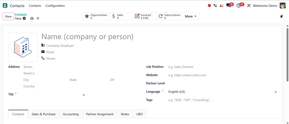Launch the AI assistant icon
289x124 pixels.
tap(222, 6)
